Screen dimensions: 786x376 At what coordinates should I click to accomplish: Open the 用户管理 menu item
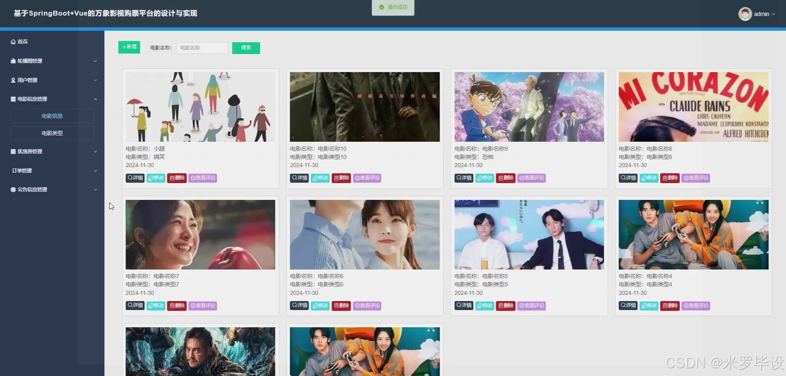52,80
